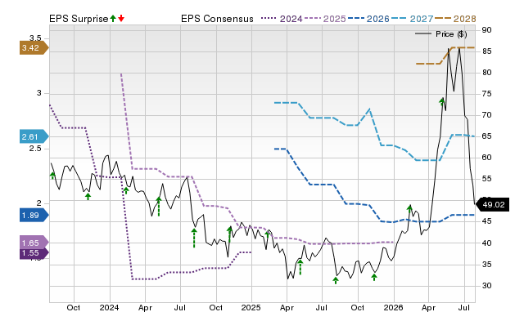Click the 70 label on price axis
524x312 pixels.
pos(486,115)
